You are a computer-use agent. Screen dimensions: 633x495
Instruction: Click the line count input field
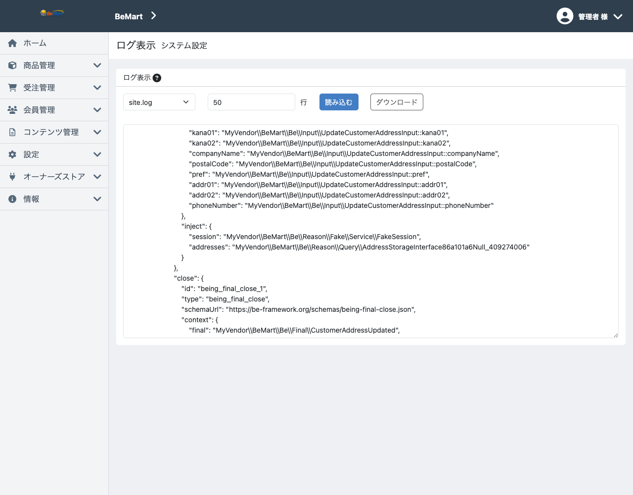[x=251, y=102]
